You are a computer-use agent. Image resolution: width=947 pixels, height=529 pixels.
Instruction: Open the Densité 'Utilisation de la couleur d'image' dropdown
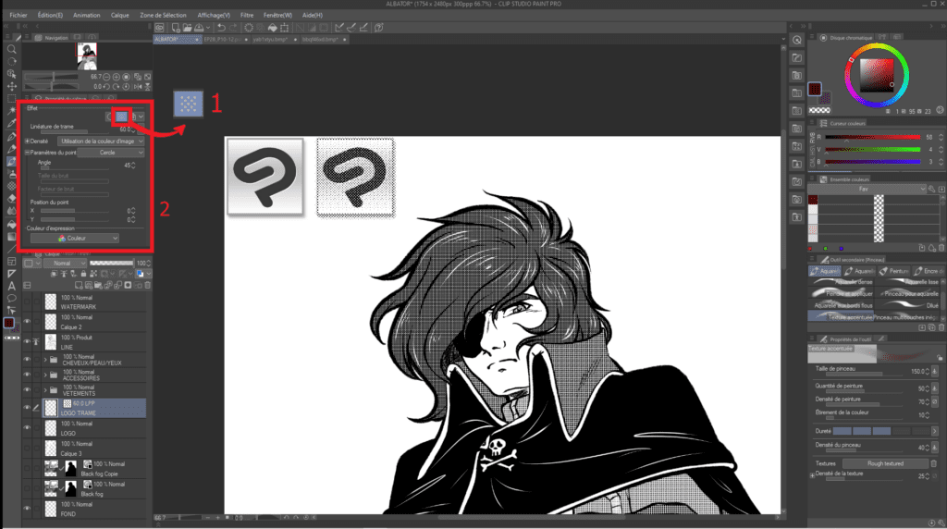(101, 141)
